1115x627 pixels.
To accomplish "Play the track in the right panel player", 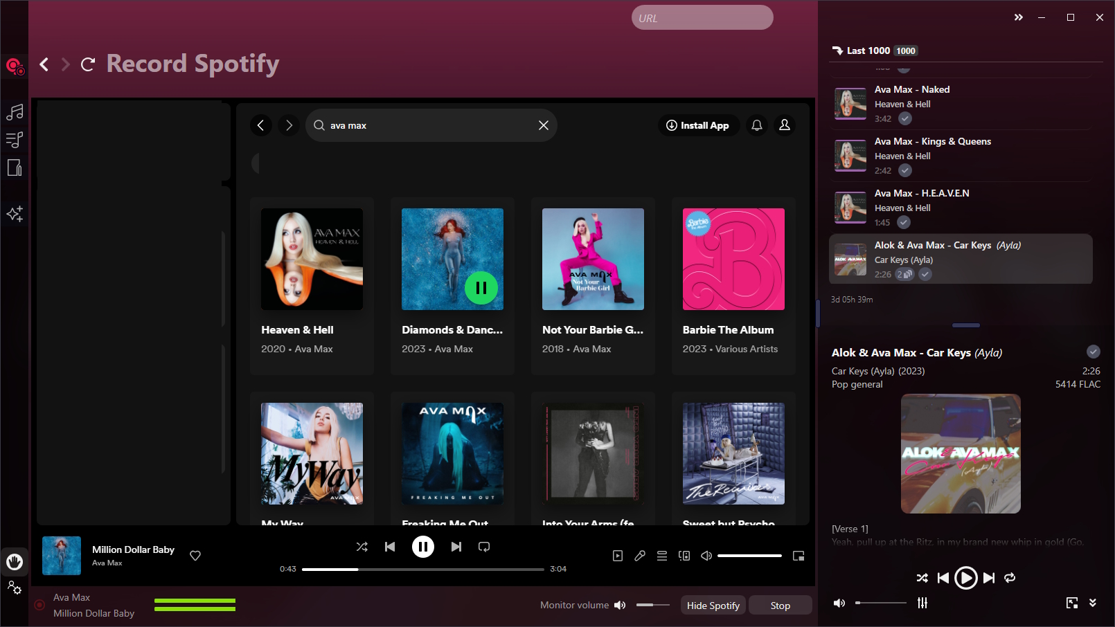I will pyautogui.click(x=965, y=578).
